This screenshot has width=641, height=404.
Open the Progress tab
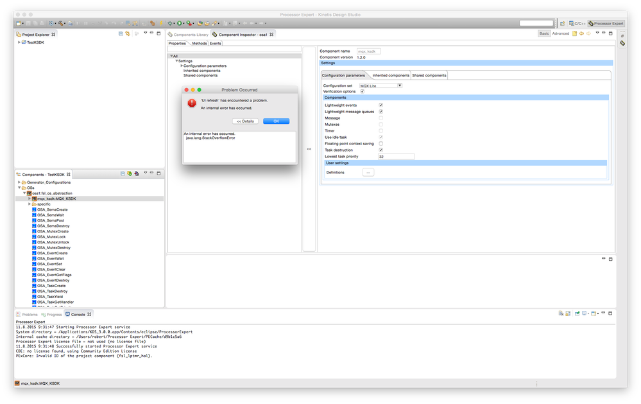[51, 314]
